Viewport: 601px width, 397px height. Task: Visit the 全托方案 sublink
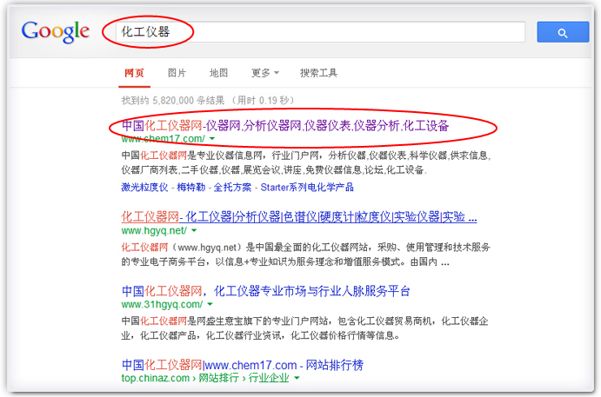click(x=234, y=187)
